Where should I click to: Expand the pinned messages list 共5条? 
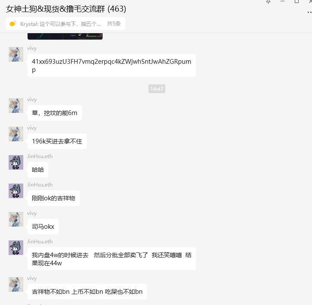point(114,24)
